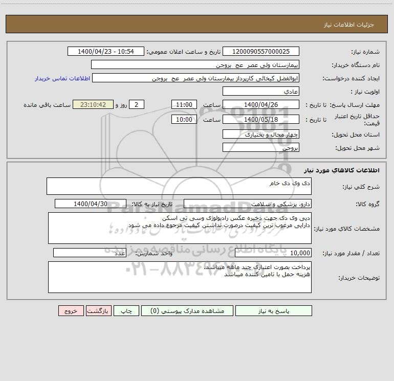Click the مشخصات کالای مورد نیاز text area
Image resolution: width=394 pixels, height=381 pixels.
[x=180, y=228]
